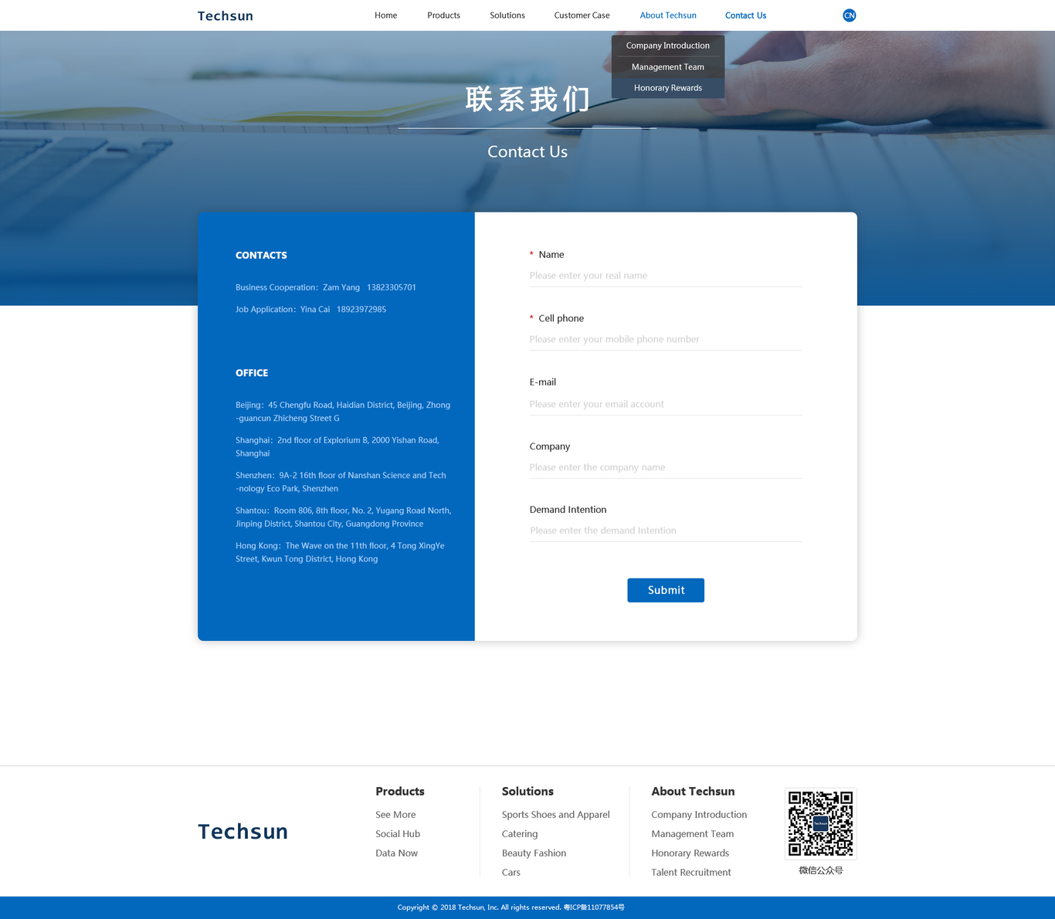
Task: Click the large Techsun footer logo
Action: (x=243, y=831)
